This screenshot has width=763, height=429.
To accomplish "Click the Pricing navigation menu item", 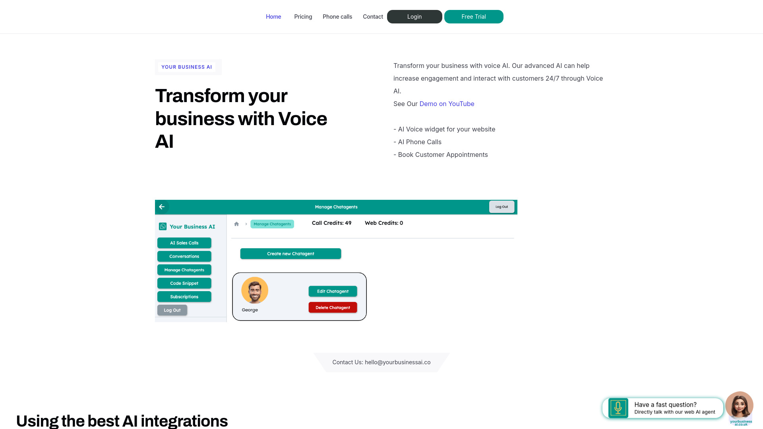I will (303, 17).
